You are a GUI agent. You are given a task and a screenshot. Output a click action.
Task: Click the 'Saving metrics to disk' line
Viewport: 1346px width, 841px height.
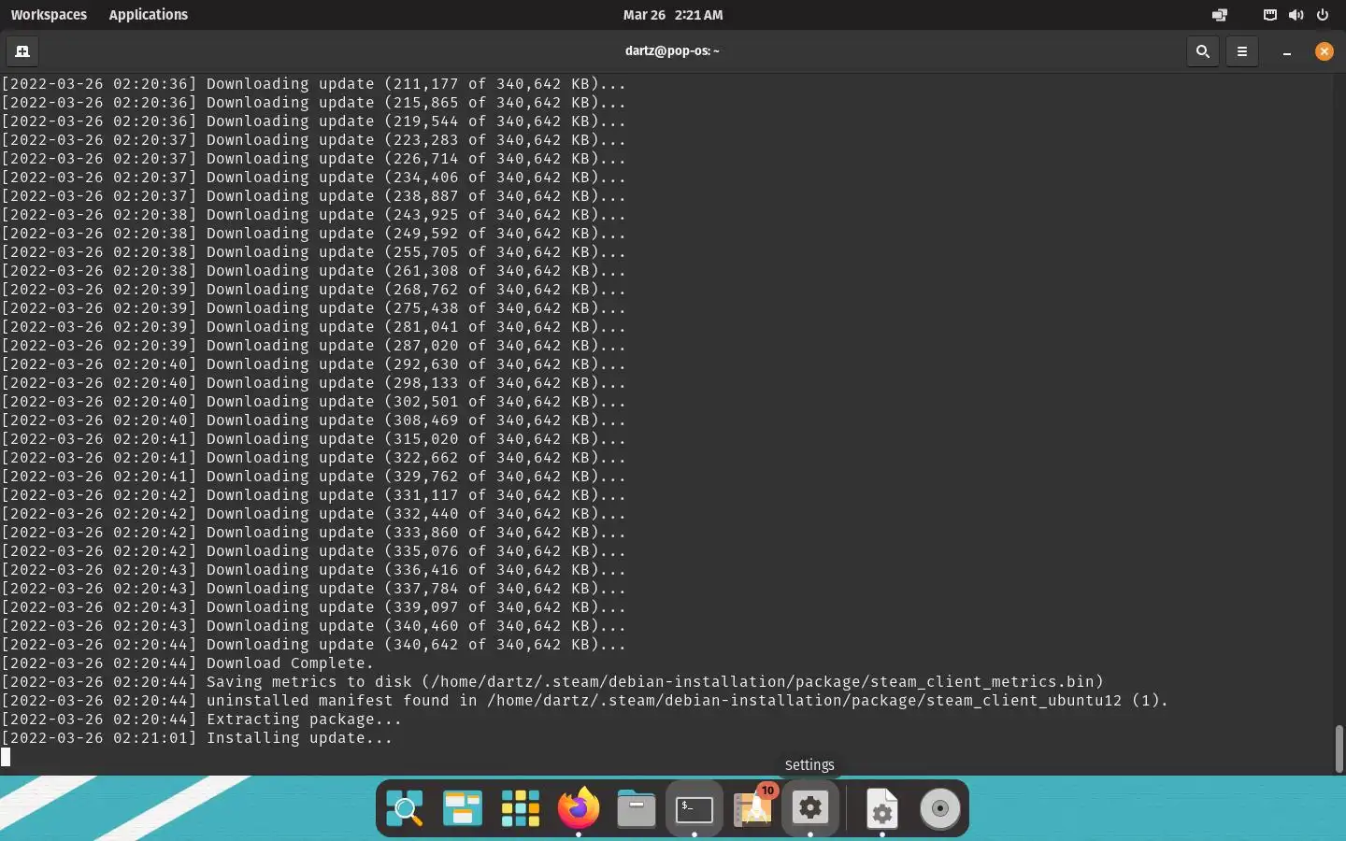click(x=552, y=682)
